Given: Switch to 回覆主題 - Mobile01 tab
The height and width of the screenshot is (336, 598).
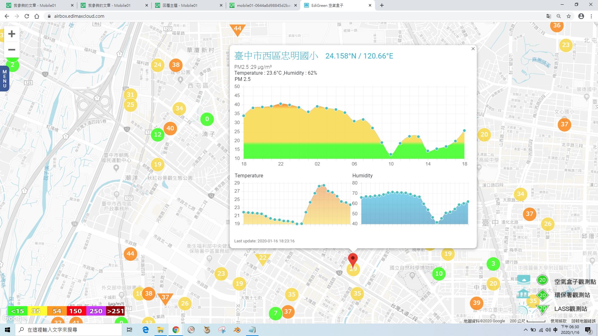Looking at the screenshot, I should click(188, 5).
